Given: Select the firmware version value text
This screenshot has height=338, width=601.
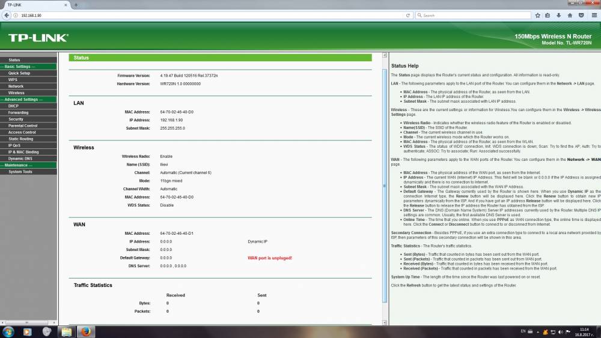Looking at the screenshot, I should [189, 76].
